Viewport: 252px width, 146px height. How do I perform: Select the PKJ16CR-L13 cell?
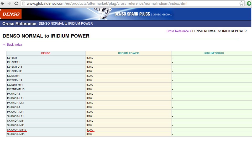point(46,103)
